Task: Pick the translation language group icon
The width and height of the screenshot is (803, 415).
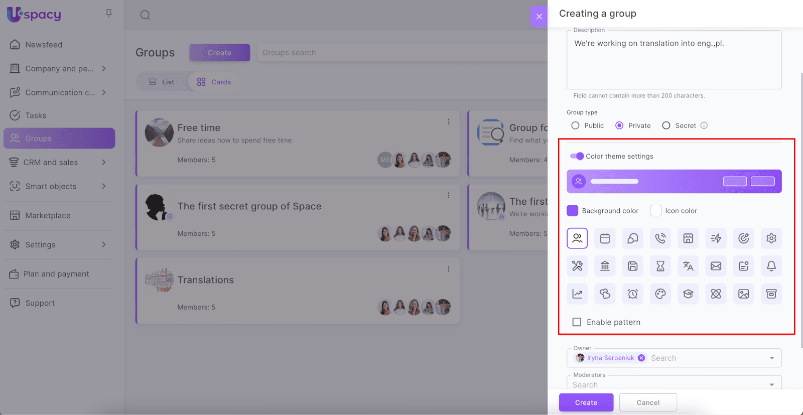Action: click(x=688, y=266)
